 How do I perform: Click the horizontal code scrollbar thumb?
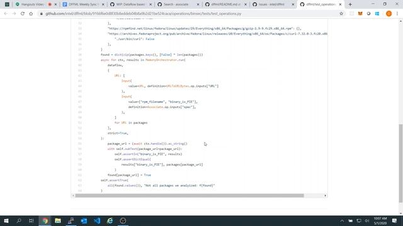pyautogui.click(x=190, y=195)
